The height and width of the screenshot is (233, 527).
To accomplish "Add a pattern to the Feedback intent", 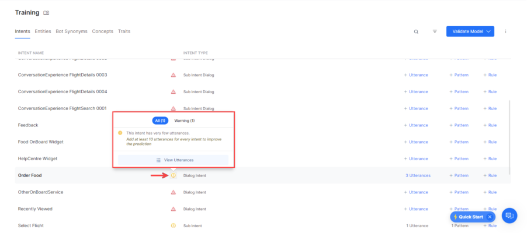I will click(459, 125).
